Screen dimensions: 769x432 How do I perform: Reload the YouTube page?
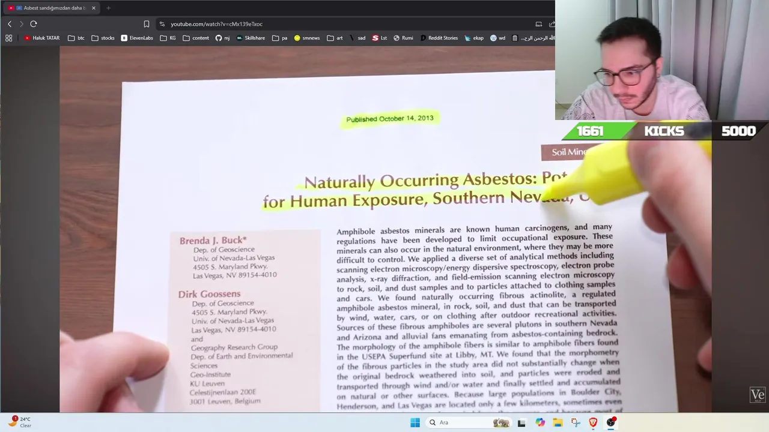tap(34, 24)
